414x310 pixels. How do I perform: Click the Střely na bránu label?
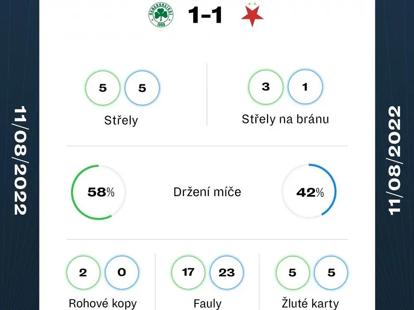[x=286, y=119]
